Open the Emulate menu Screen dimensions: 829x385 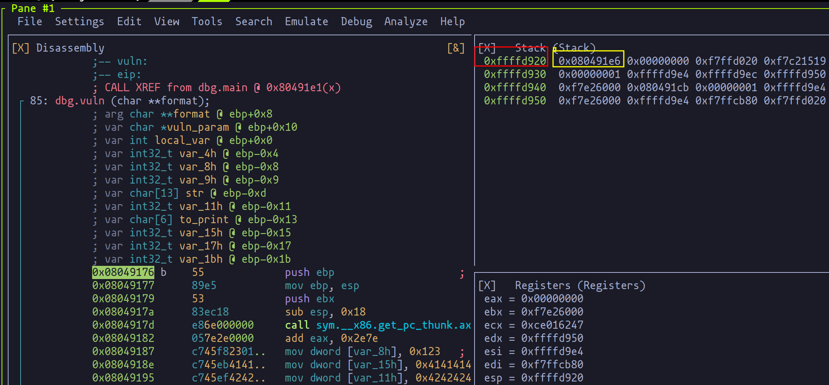(306, 22)
